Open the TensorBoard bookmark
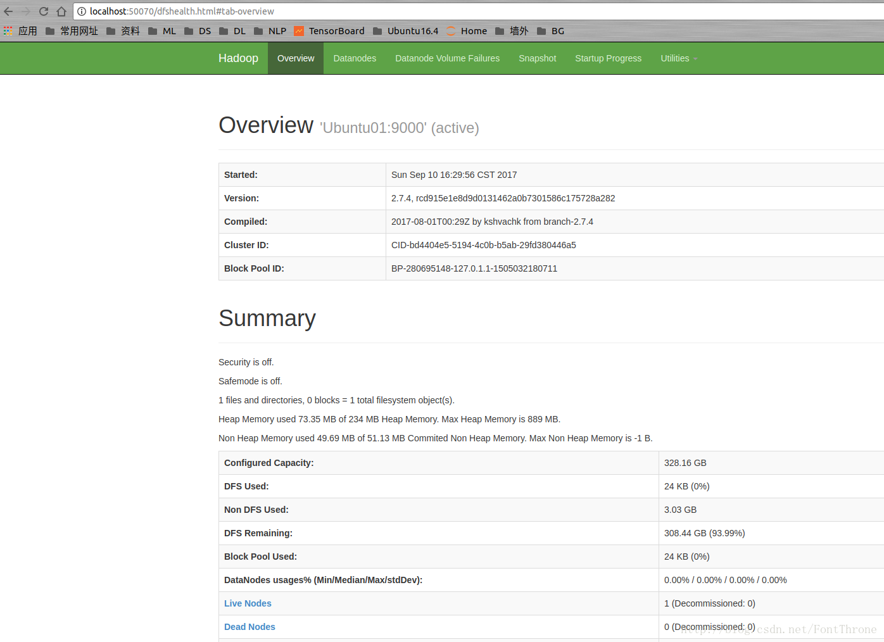The image size is (884, 642). [x=329, y=31]
